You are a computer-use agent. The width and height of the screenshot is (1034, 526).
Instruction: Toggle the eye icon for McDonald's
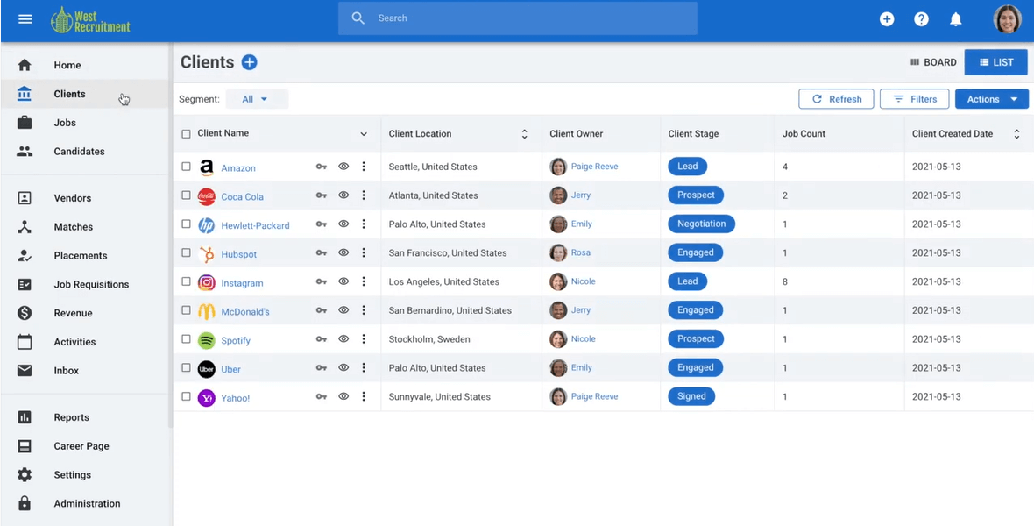click(343, 310)
